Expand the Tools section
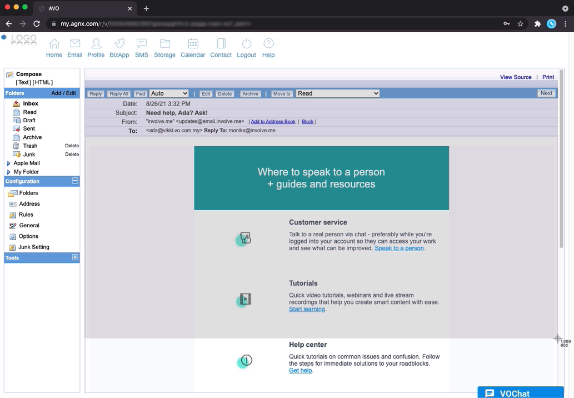This screenshot has width=574, height=398. pos(75,257)
